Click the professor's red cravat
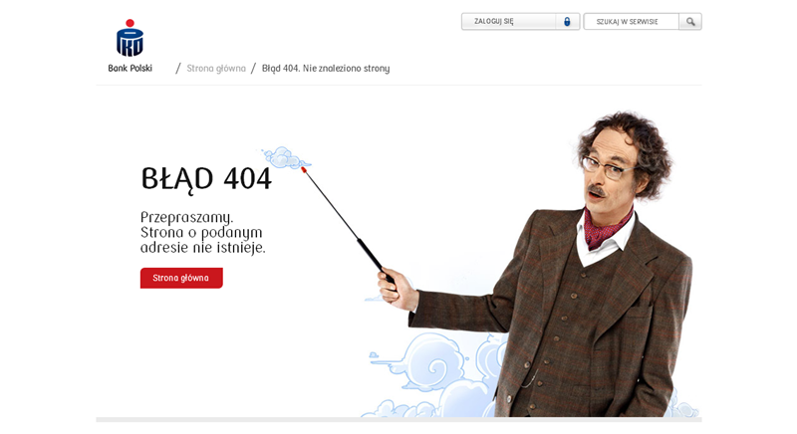 tap(608, 228)
